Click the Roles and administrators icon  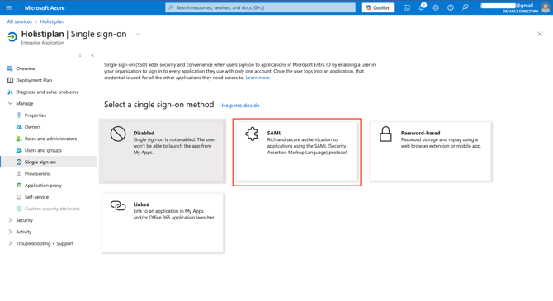coord(19,139)
